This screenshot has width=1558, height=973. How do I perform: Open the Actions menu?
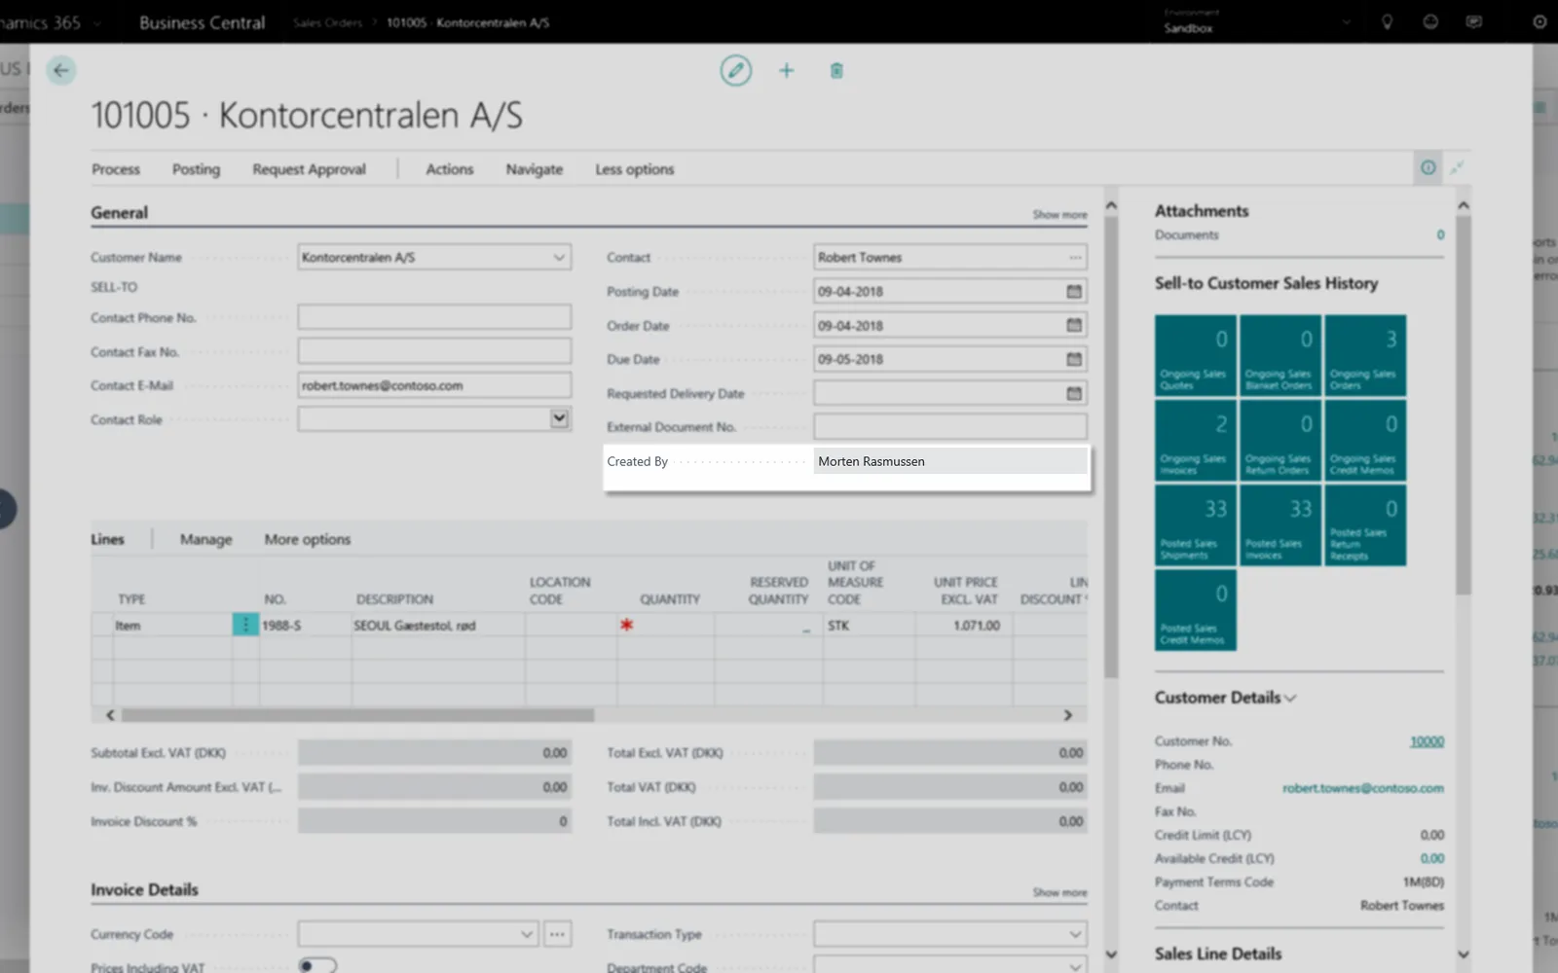coord(449,169)
